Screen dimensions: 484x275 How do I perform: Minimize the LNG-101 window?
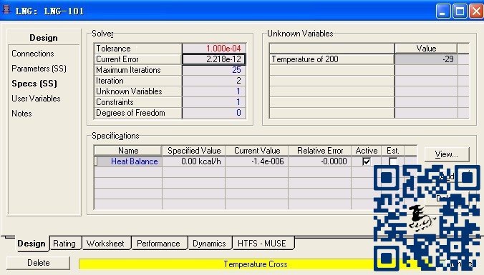click(x=443, y=11)
